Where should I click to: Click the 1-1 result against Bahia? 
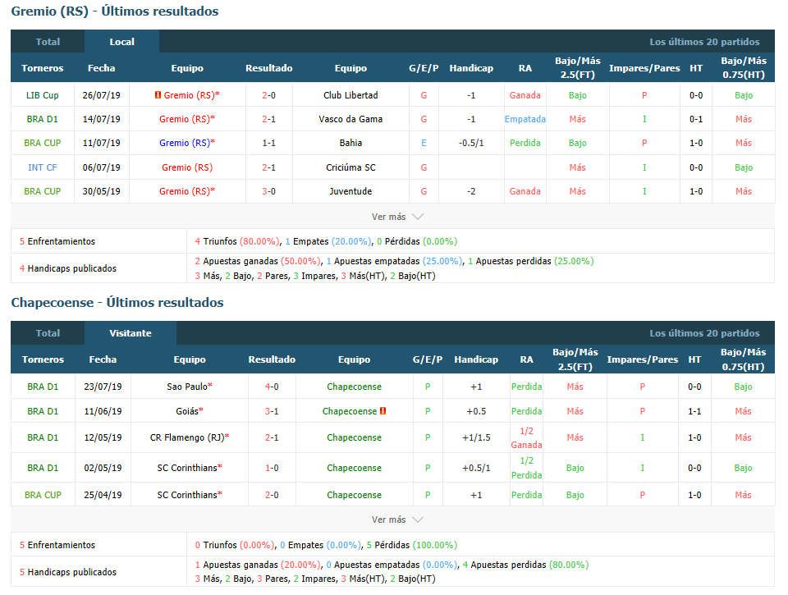point(269,143)
